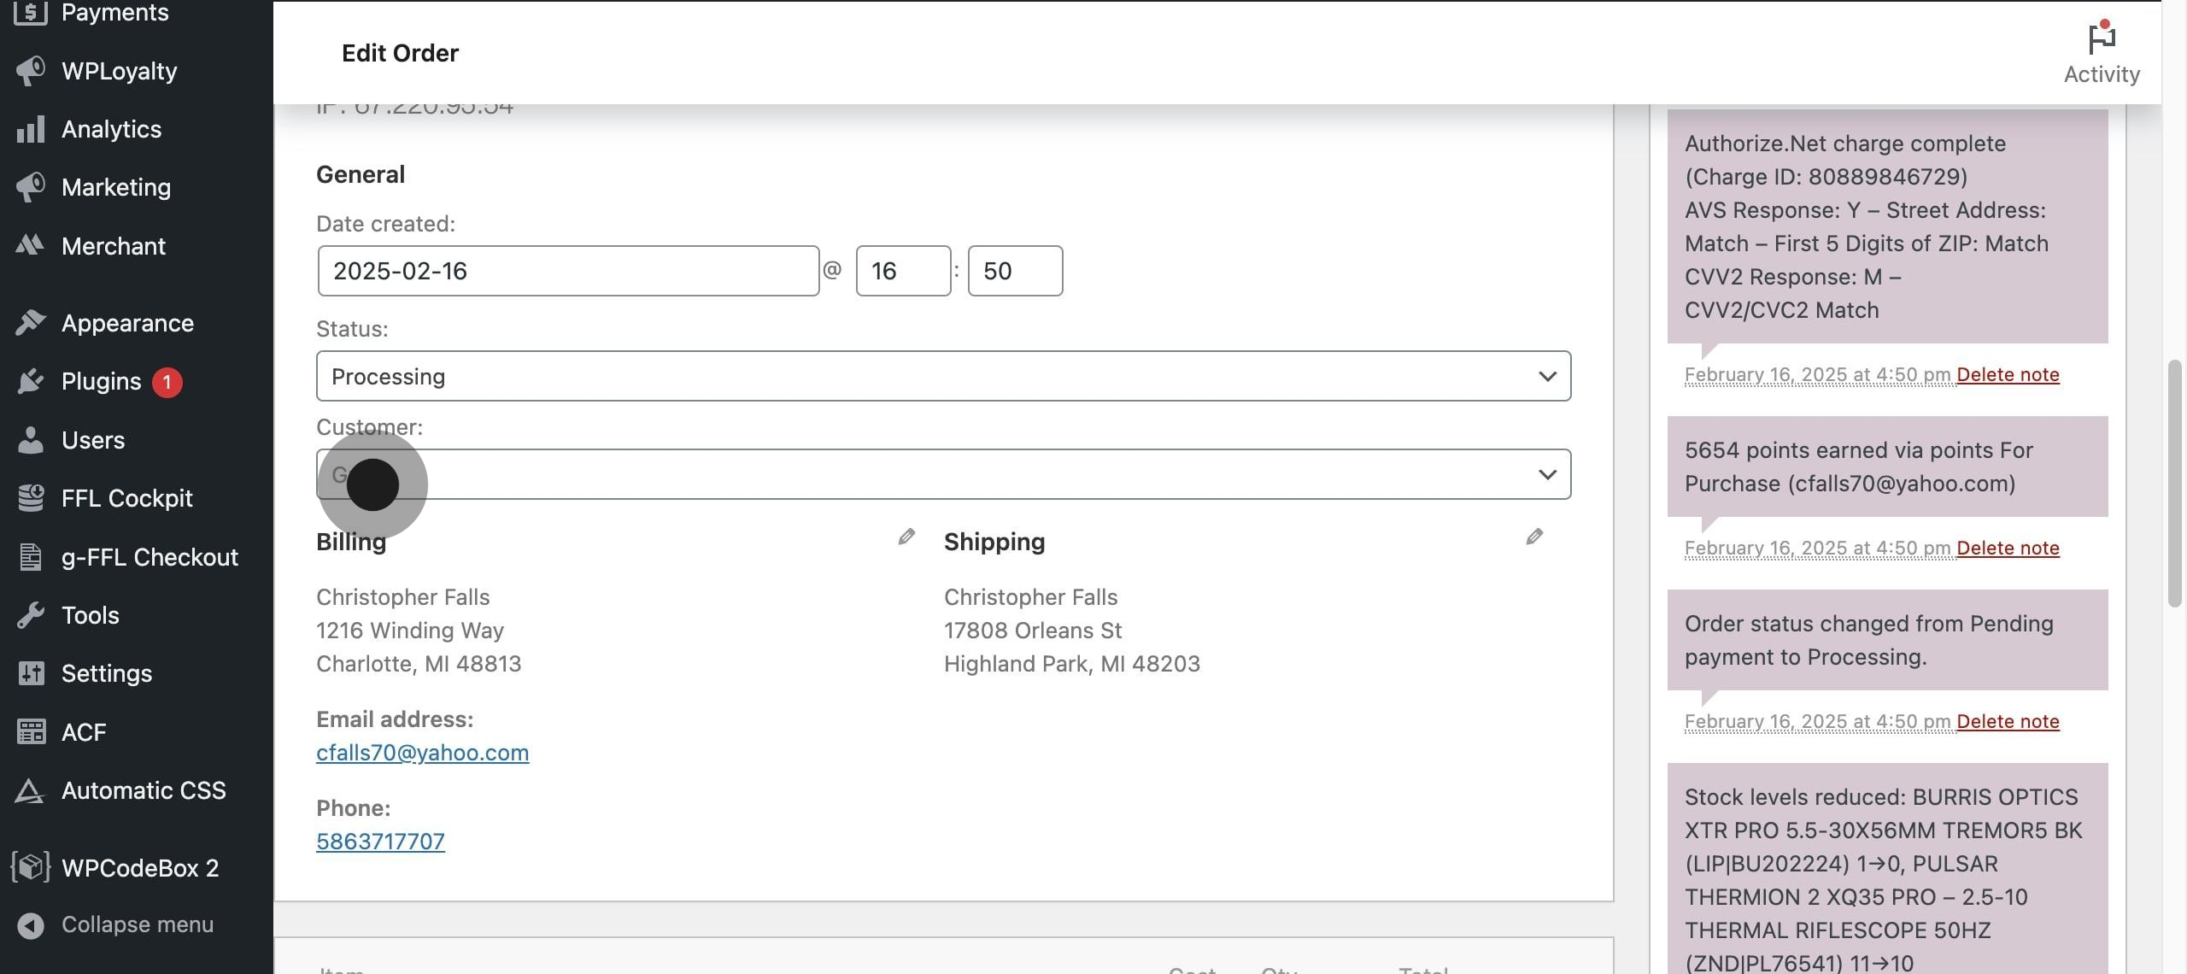Viewport: 2187px width, 974px height.
Task: Delete the order status changed note
Action: [2007, 722]
